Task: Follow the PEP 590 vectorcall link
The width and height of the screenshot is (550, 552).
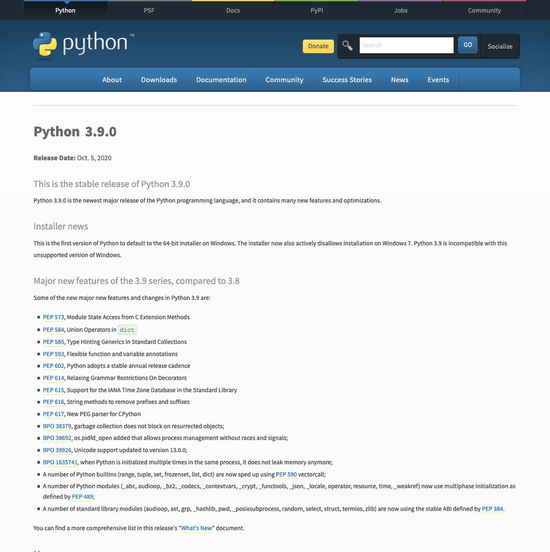Action: point(286,475)
